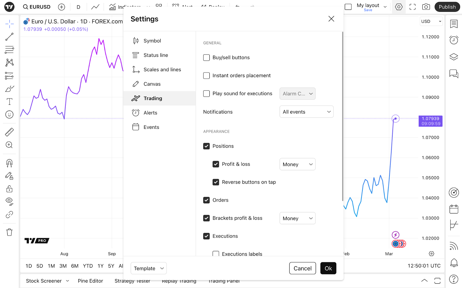Cancel the settings dialog
Image resolution: width=462 pixels, height=288 pixels.
point(302,268)
